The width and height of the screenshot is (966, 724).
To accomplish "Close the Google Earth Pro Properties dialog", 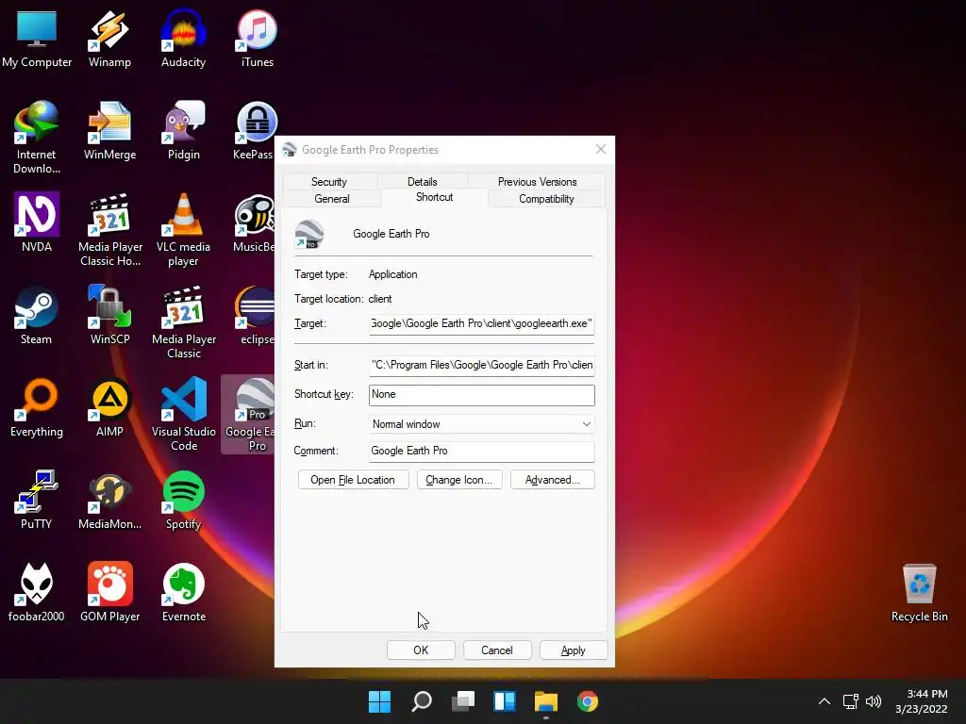I will click(601, 149).
